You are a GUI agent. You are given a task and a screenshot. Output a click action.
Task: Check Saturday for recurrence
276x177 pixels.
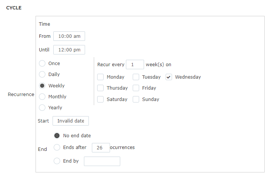(x=100, y=99)
